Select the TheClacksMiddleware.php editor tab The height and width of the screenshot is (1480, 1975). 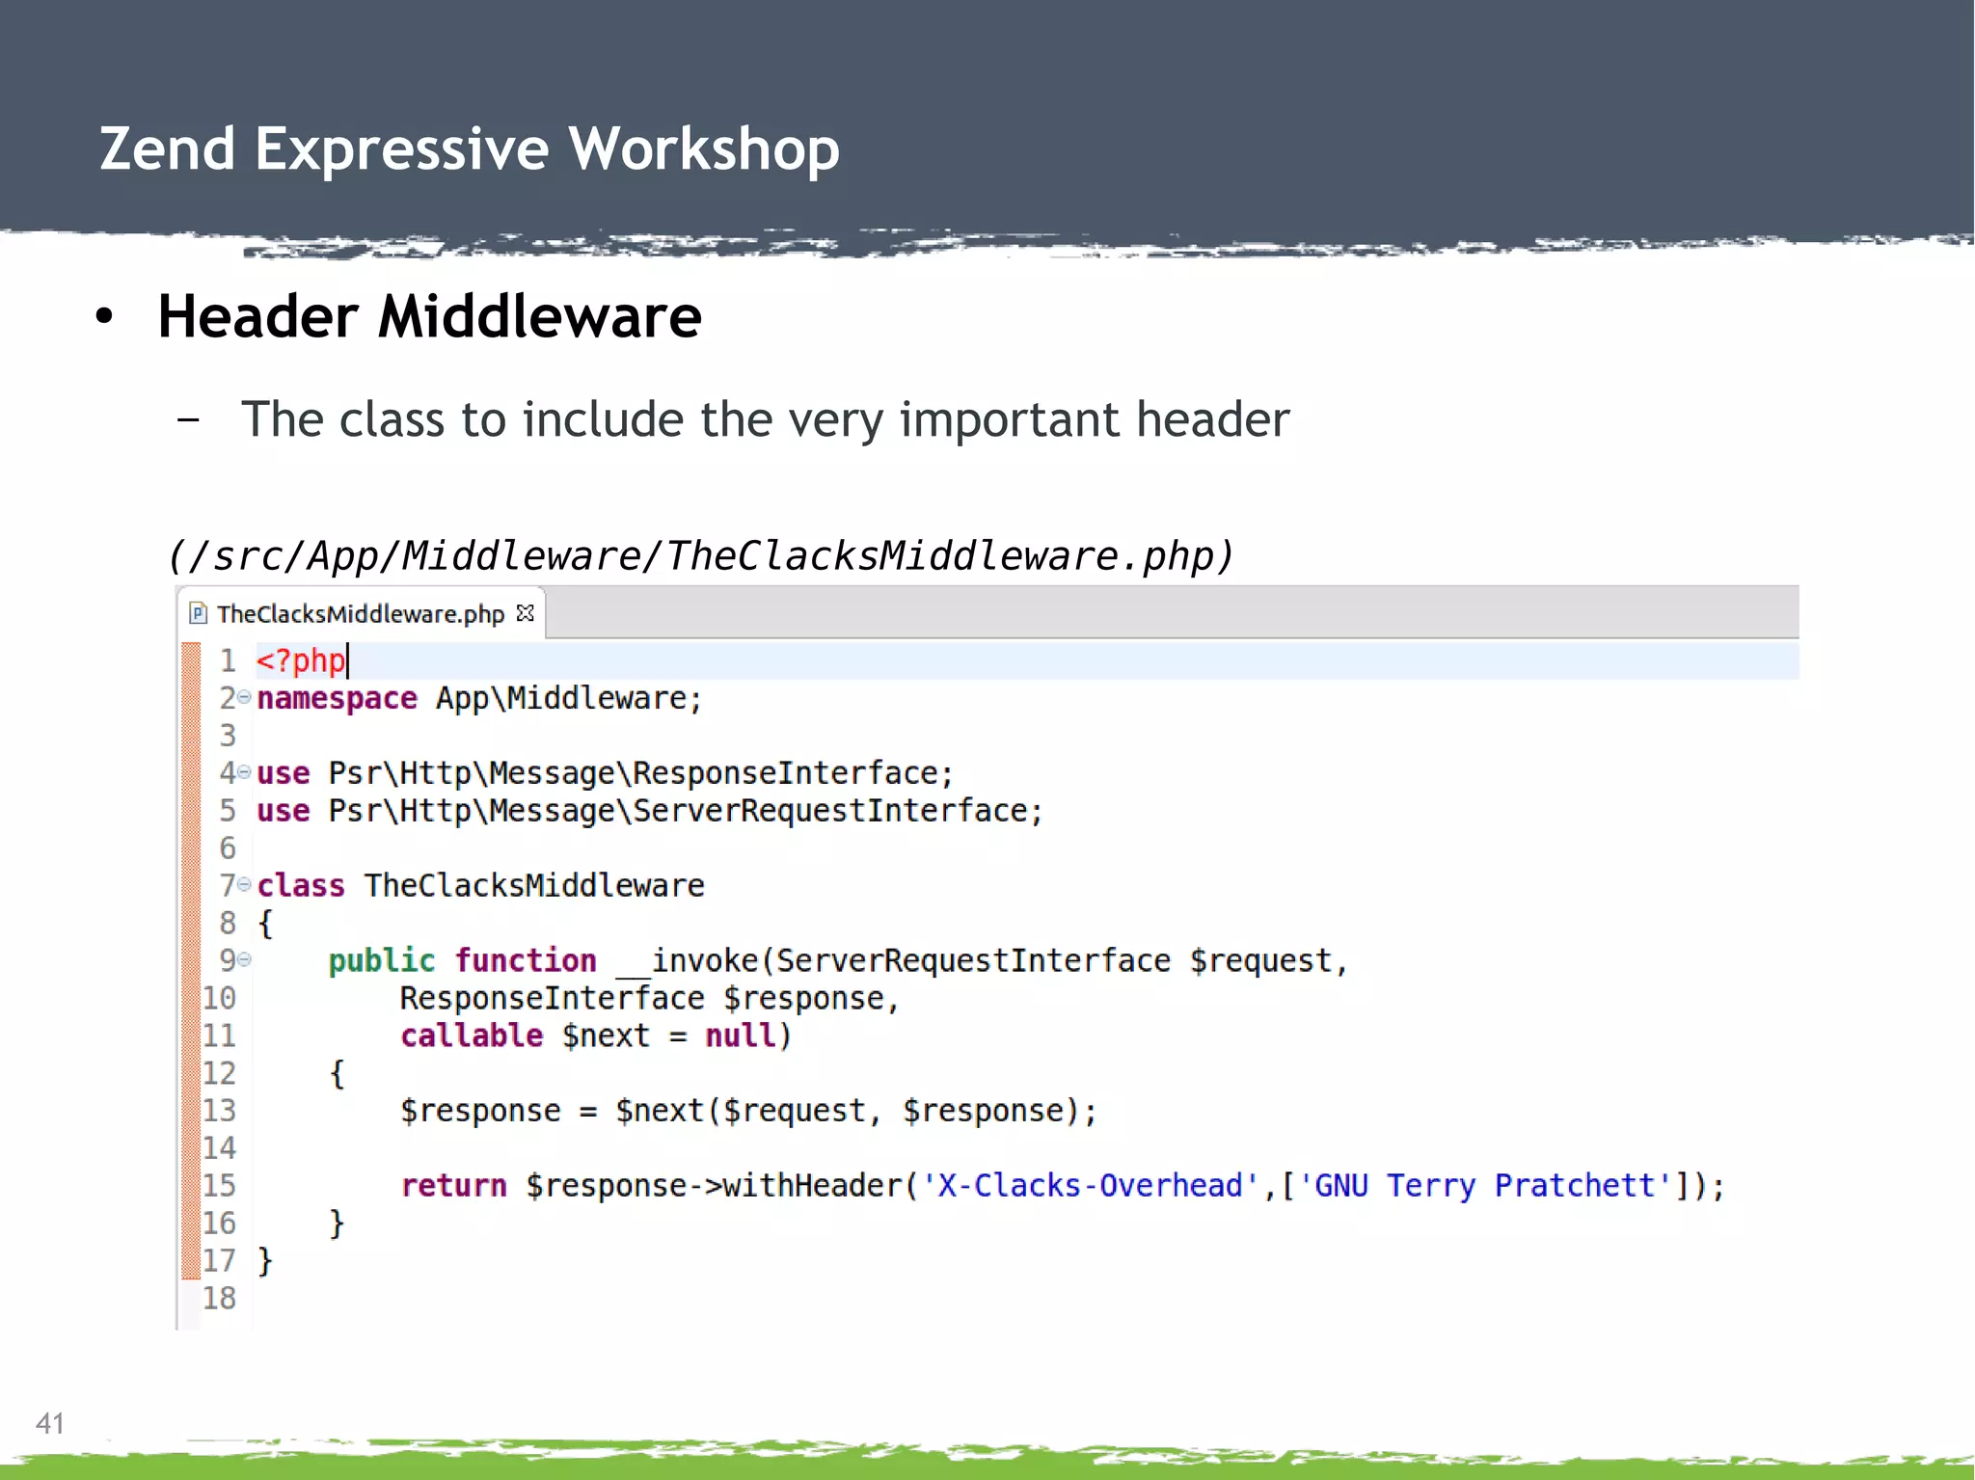click(x=361, y=614)
